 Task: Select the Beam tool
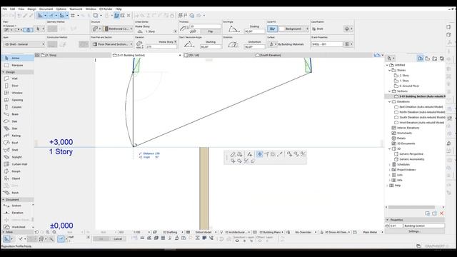[x=17, y=114]
